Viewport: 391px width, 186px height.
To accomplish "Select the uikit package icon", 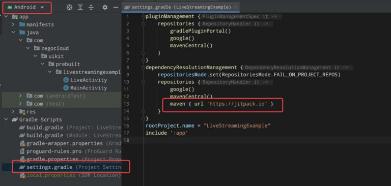I will click(x=44, y=56).
